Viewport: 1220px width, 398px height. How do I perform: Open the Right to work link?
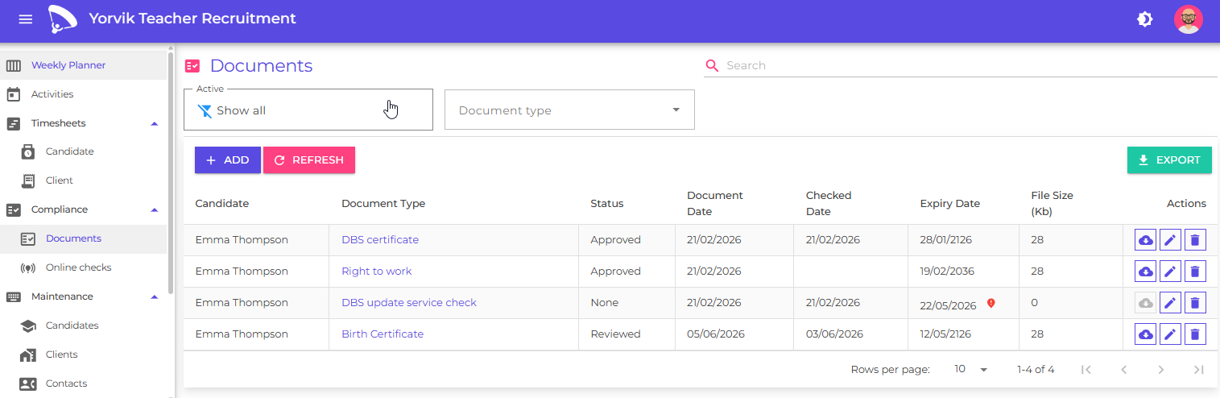(377, 272)
